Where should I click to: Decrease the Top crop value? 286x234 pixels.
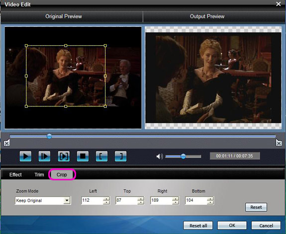tap(141, 202)
